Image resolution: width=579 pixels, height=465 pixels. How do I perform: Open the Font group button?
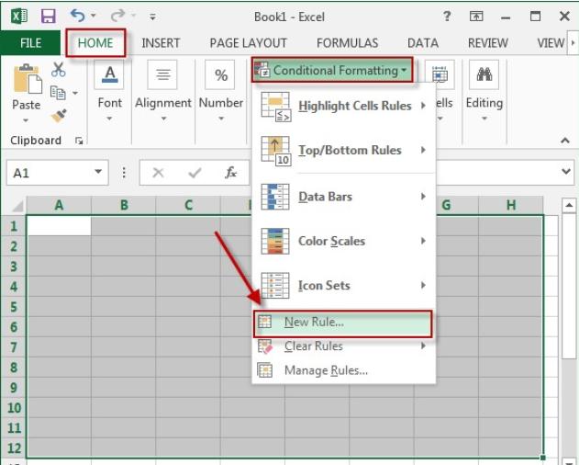click(x=109, y=91)
